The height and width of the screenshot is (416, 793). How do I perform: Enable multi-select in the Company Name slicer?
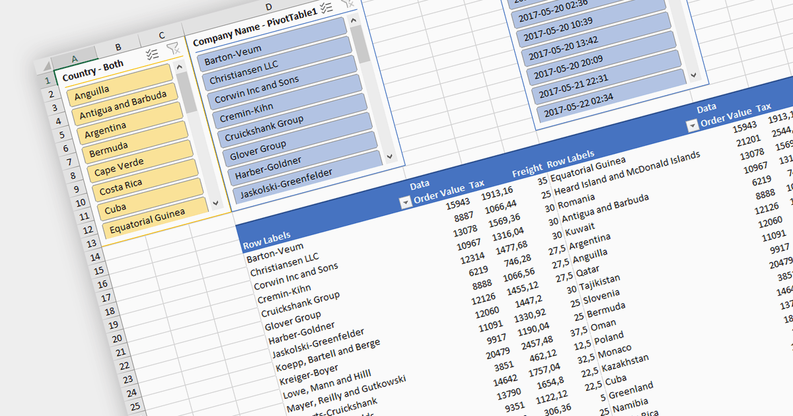[326, 9]
